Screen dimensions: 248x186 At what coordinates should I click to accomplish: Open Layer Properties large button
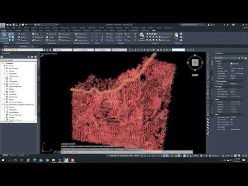[x=142, y=37]
